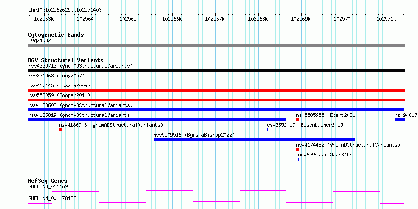The height and width of the screenshot is (209, 418).
Task: Open the nsv552059 (Cooper2011) label
Action: tap(59, 95)
